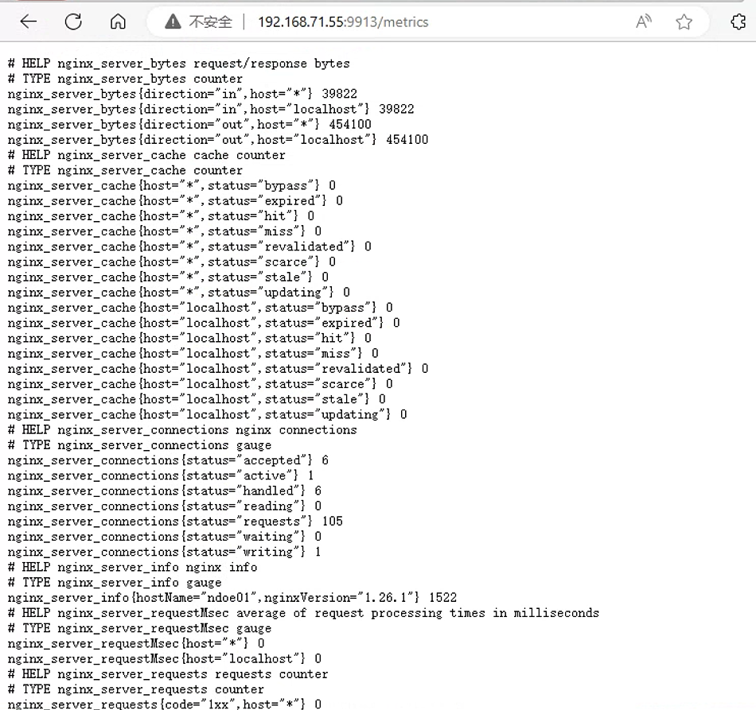Viewport: 756px width, 710px height.
Task: Click the '# HELP nginx_server_requestMsec' description line
Action: click(304, 613)
